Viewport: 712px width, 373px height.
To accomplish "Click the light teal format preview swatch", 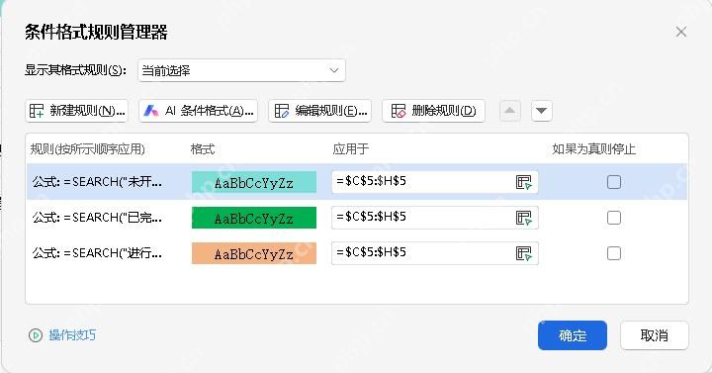I will pyautogui.click(x=254, y=182).
